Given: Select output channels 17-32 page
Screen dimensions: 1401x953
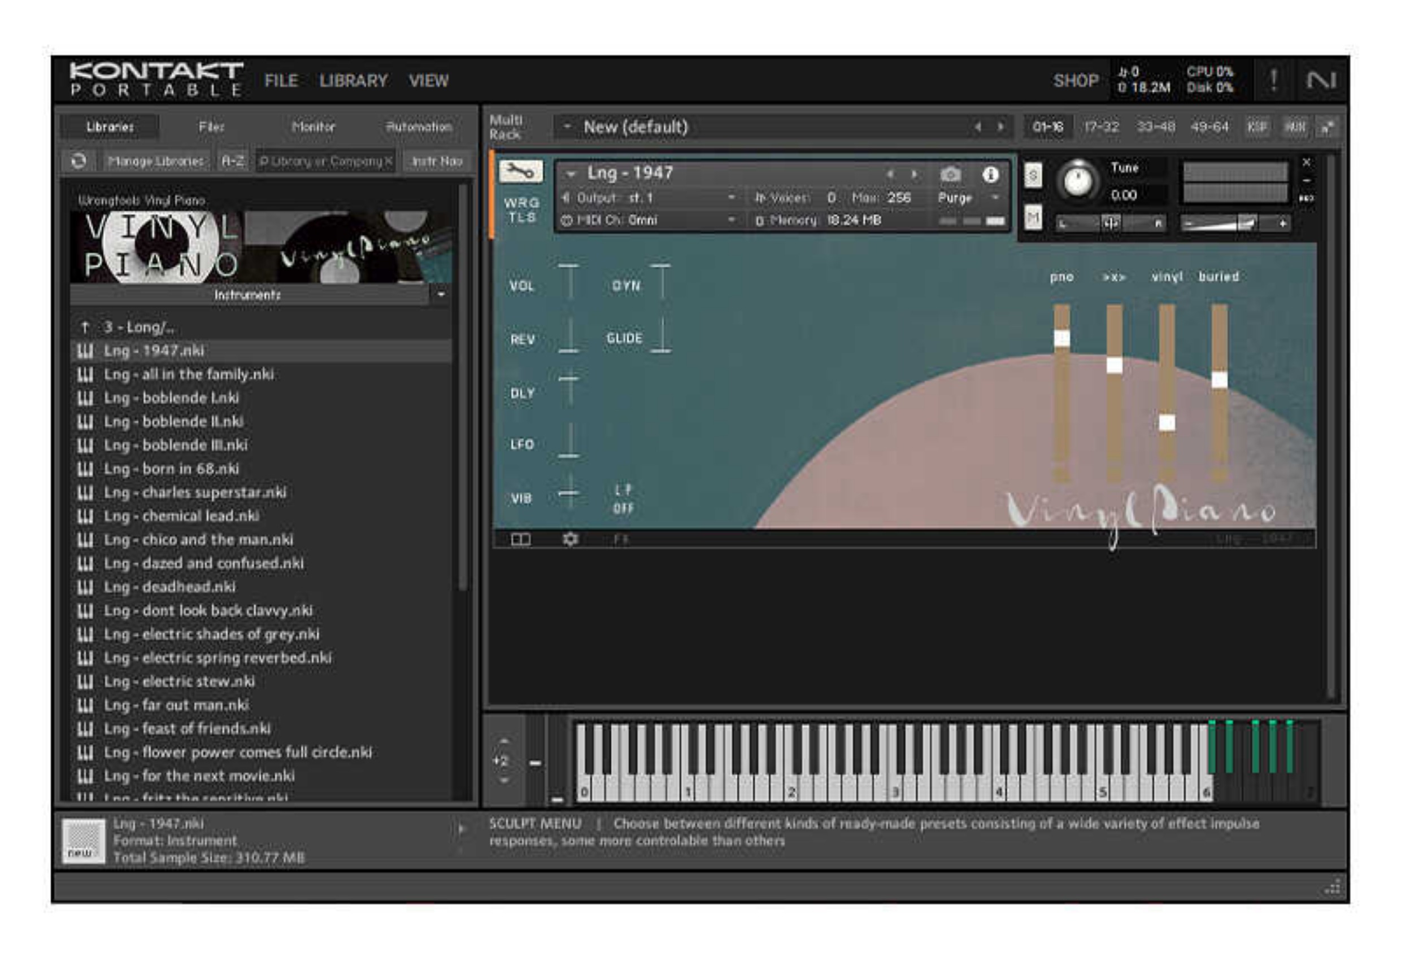Looking at the screenshot, I should (x=1101, y=127).
